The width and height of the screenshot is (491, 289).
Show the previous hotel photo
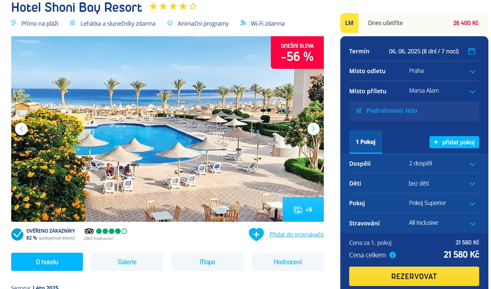(x=21, y=129)
